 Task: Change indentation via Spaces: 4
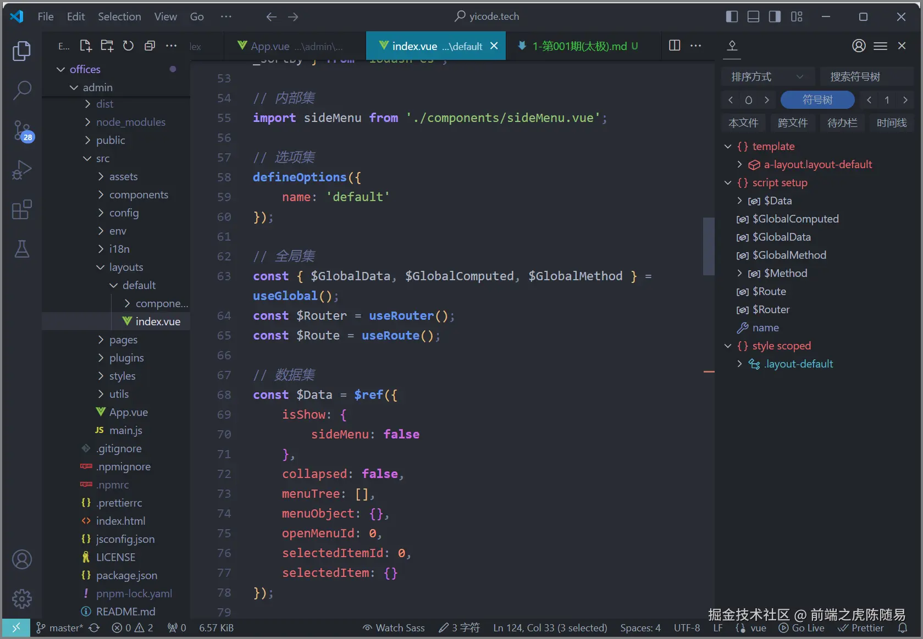640,627
